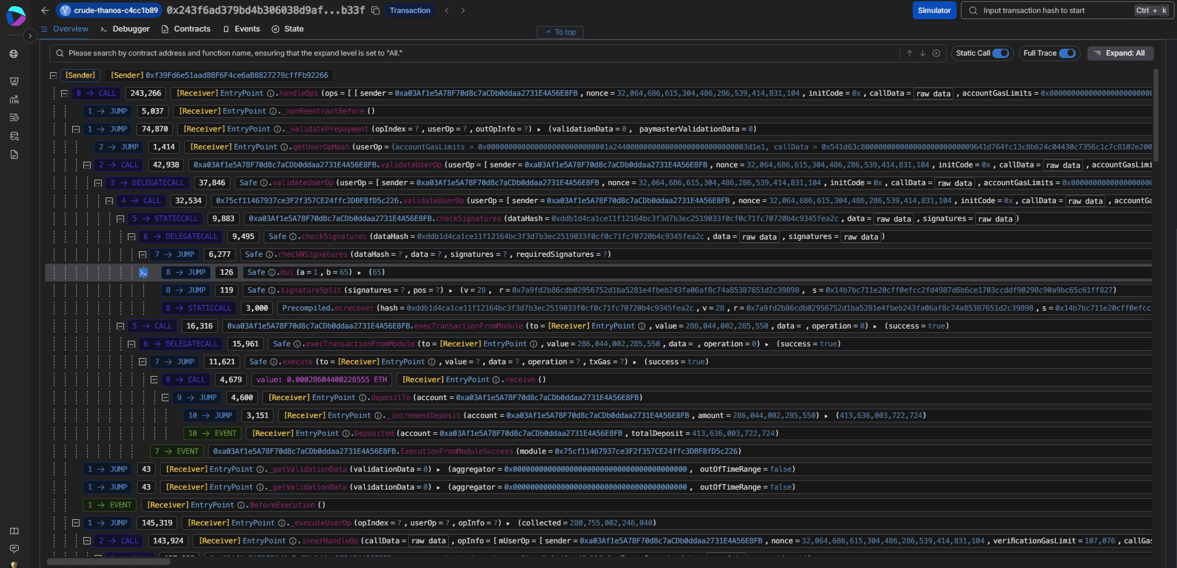Jump to next search match arrow
Image resolution: width=1177 pixels, height=568 pixels.
(x=923, y=53)
